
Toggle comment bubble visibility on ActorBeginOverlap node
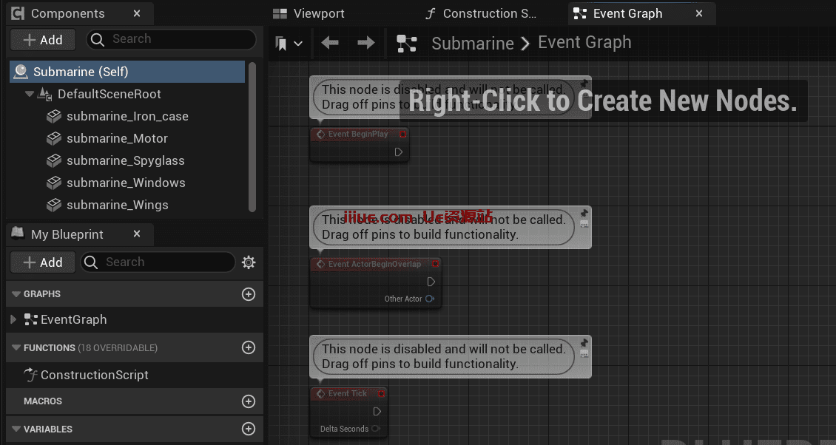[584, 224]
